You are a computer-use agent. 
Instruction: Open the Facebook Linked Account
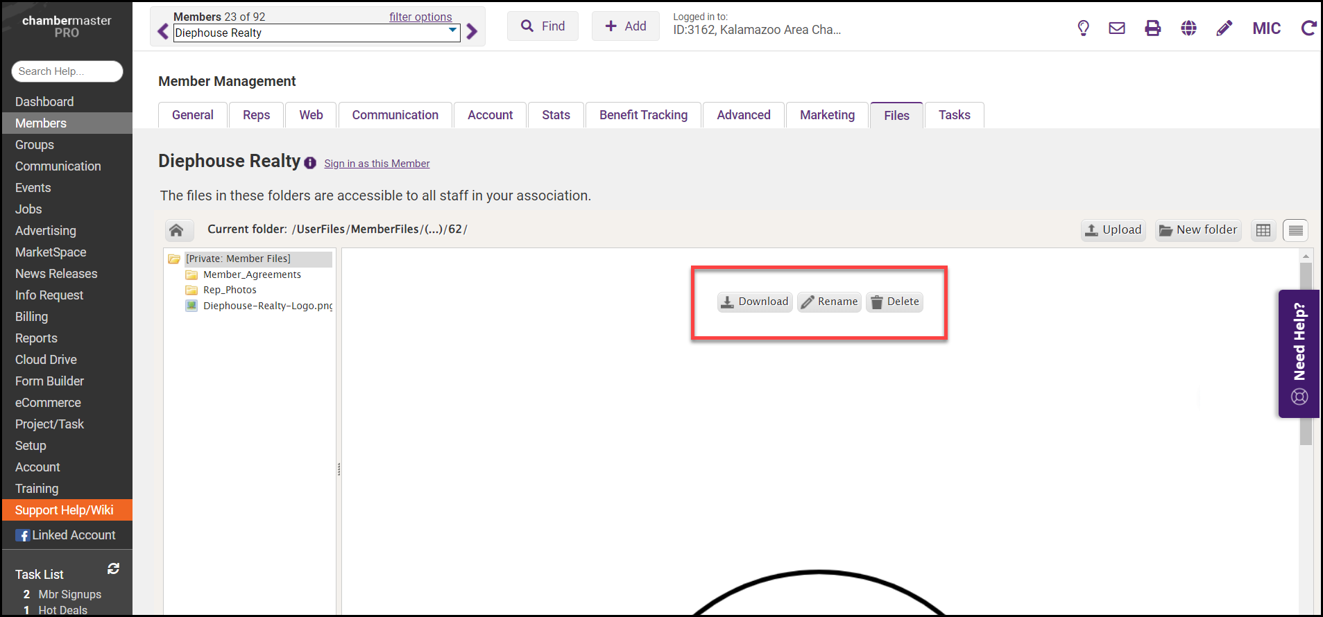click(67, 535)
